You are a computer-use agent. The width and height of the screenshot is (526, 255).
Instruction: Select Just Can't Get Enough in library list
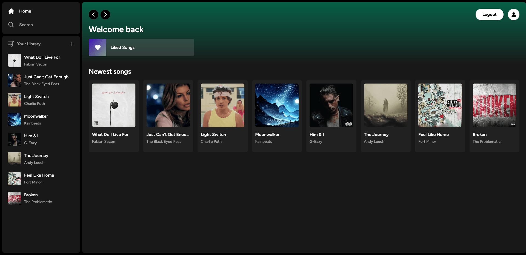click(x=41, y=80)
